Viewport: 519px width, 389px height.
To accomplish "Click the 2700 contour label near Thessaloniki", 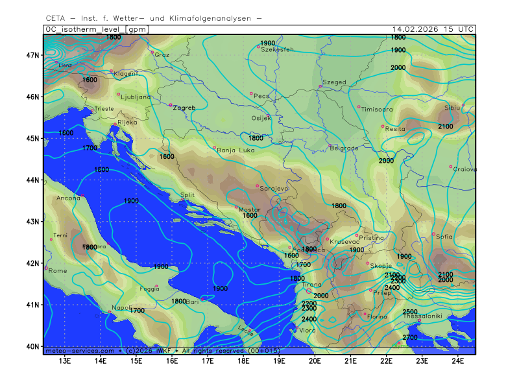I will (410, 338).
